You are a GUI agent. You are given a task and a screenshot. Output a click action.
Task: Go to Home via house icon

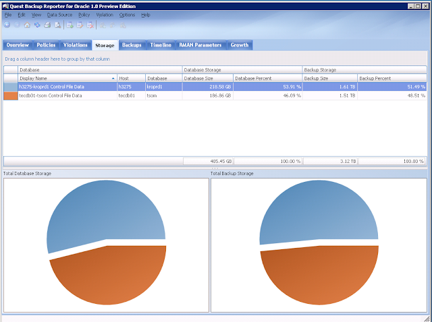(x=27, y=25)
